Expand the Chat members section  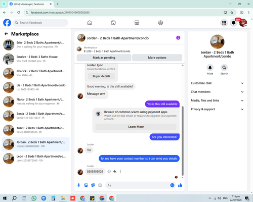(x=217, y=92)
